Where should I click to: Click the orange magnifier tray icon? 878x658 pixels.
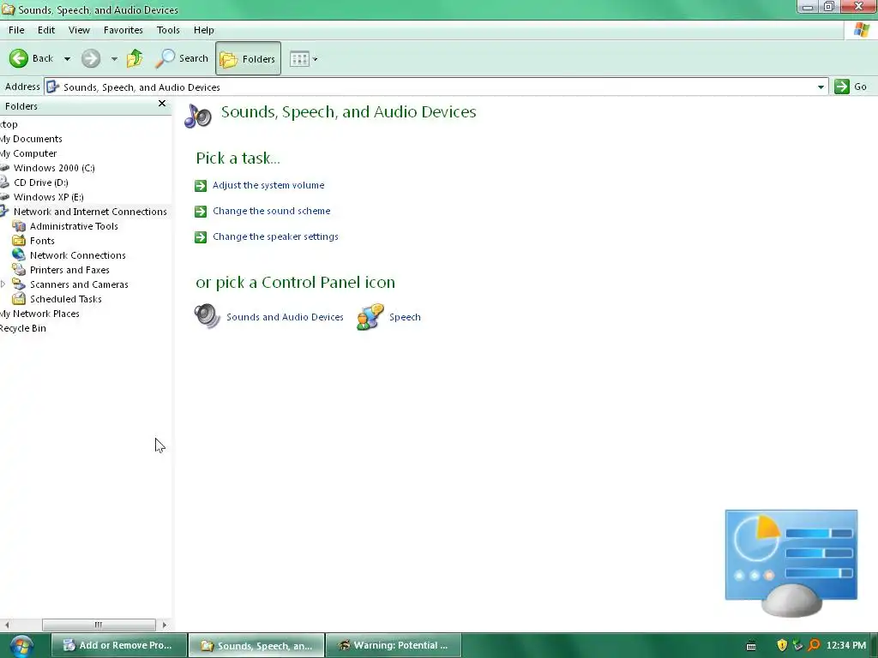click(x=814, y=645)
